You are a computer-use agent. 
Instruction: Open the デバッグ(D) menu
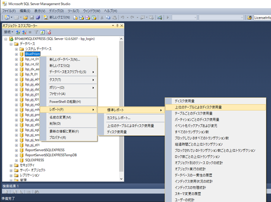56,11
